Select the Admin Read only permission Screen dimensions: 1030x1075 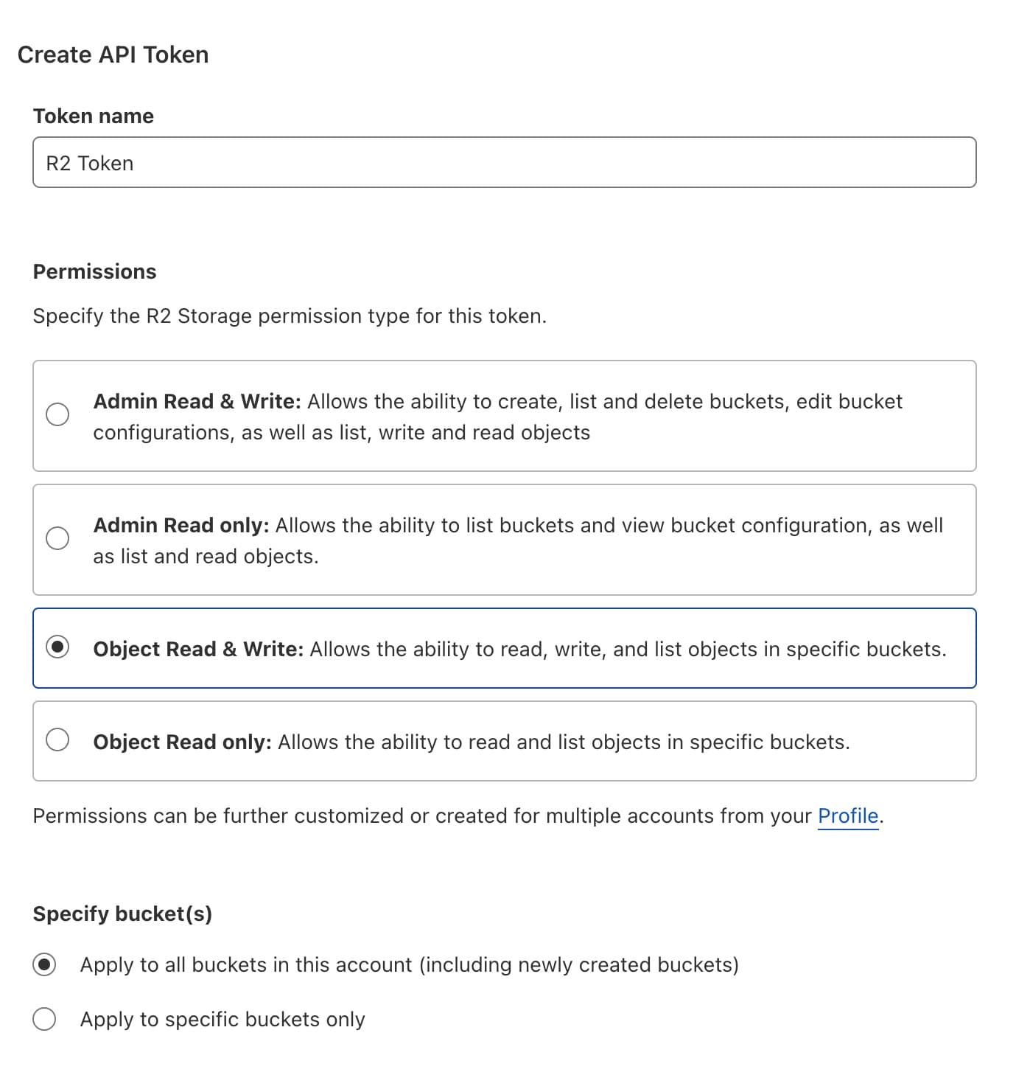click(58, 538)
